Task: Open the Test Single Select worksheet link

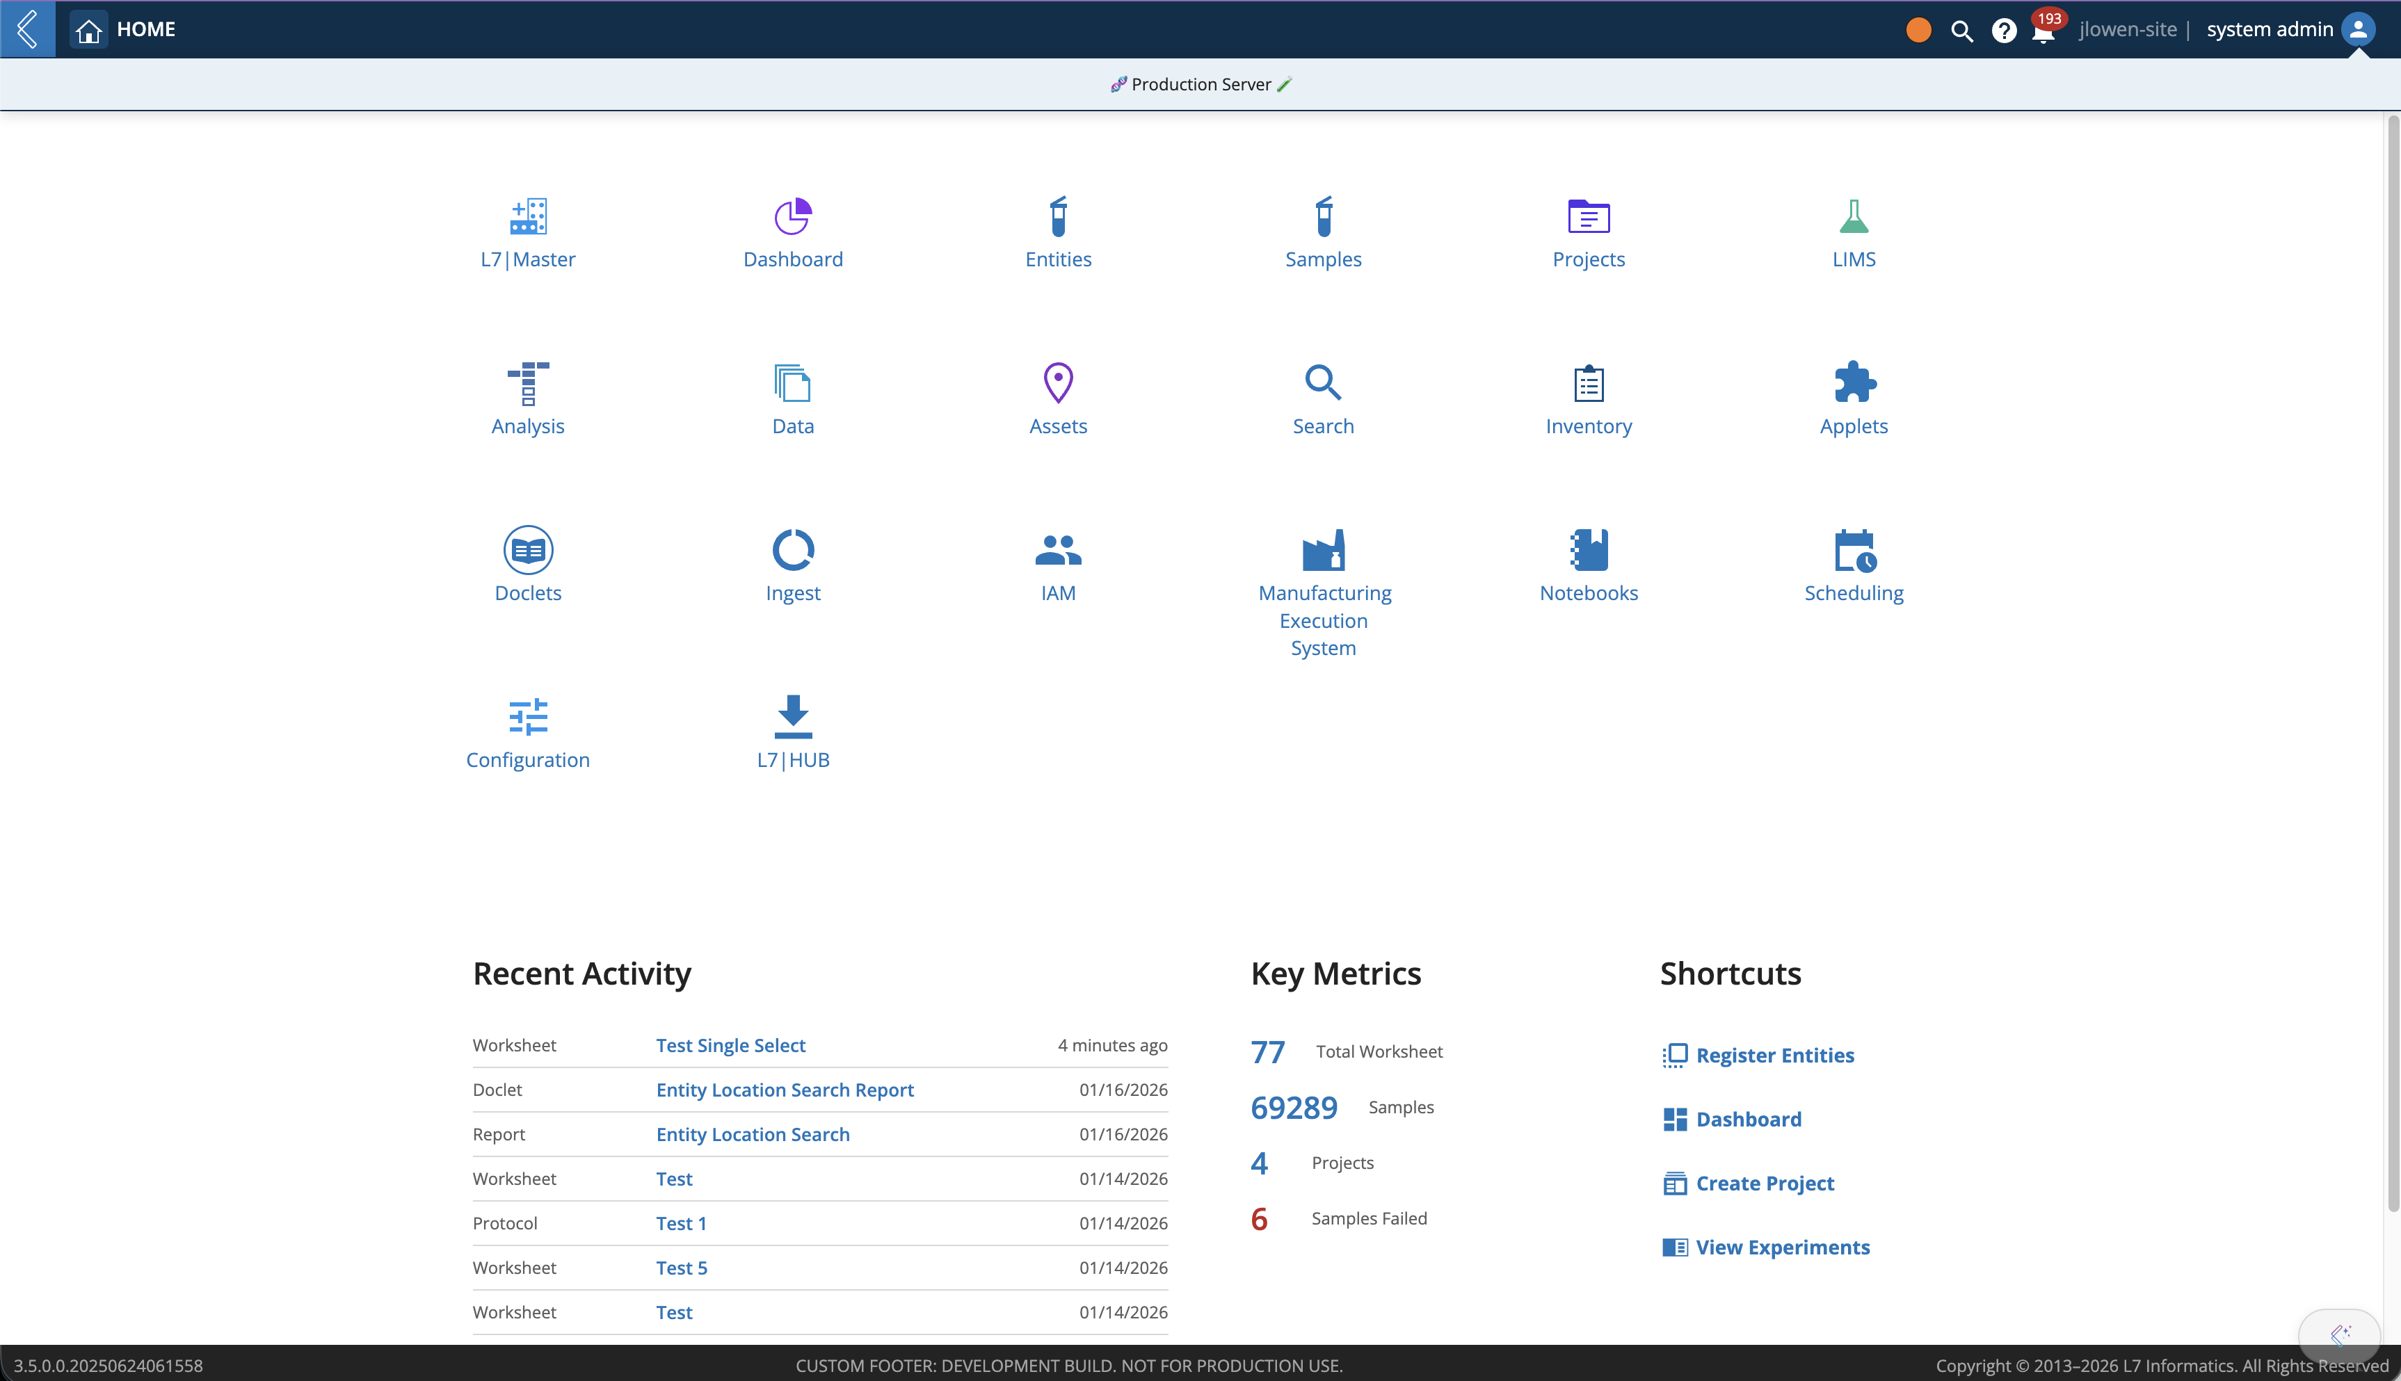Action: [x=730, y=1045]
